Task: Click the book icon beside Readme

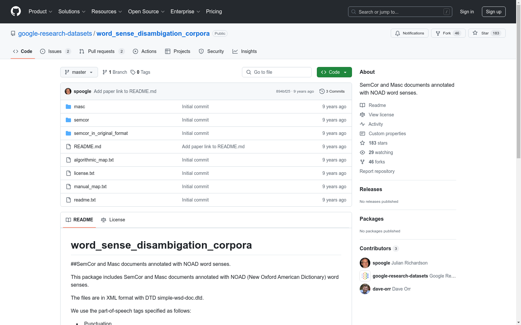Action: (362, 105)
